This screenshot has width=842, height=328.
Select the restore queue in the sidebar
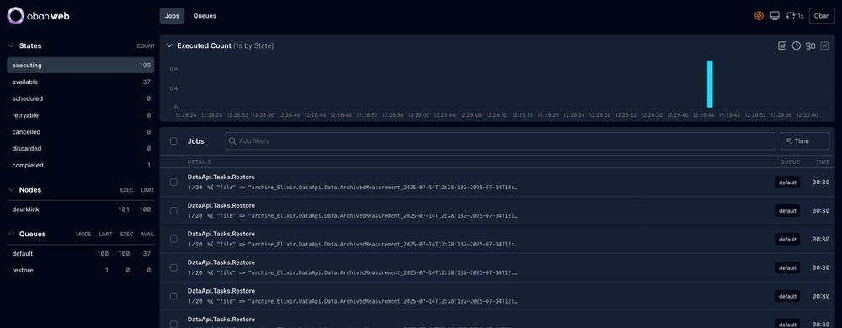tap(81, 270)
